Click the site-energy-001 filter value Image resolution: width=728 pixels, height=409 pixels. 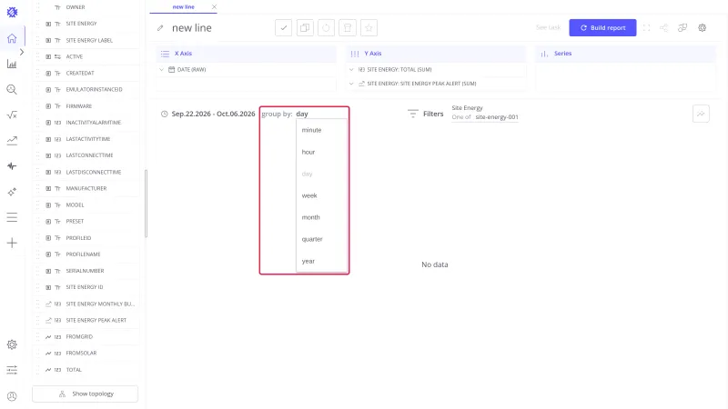pyautogui.click(x=496, y=117)
